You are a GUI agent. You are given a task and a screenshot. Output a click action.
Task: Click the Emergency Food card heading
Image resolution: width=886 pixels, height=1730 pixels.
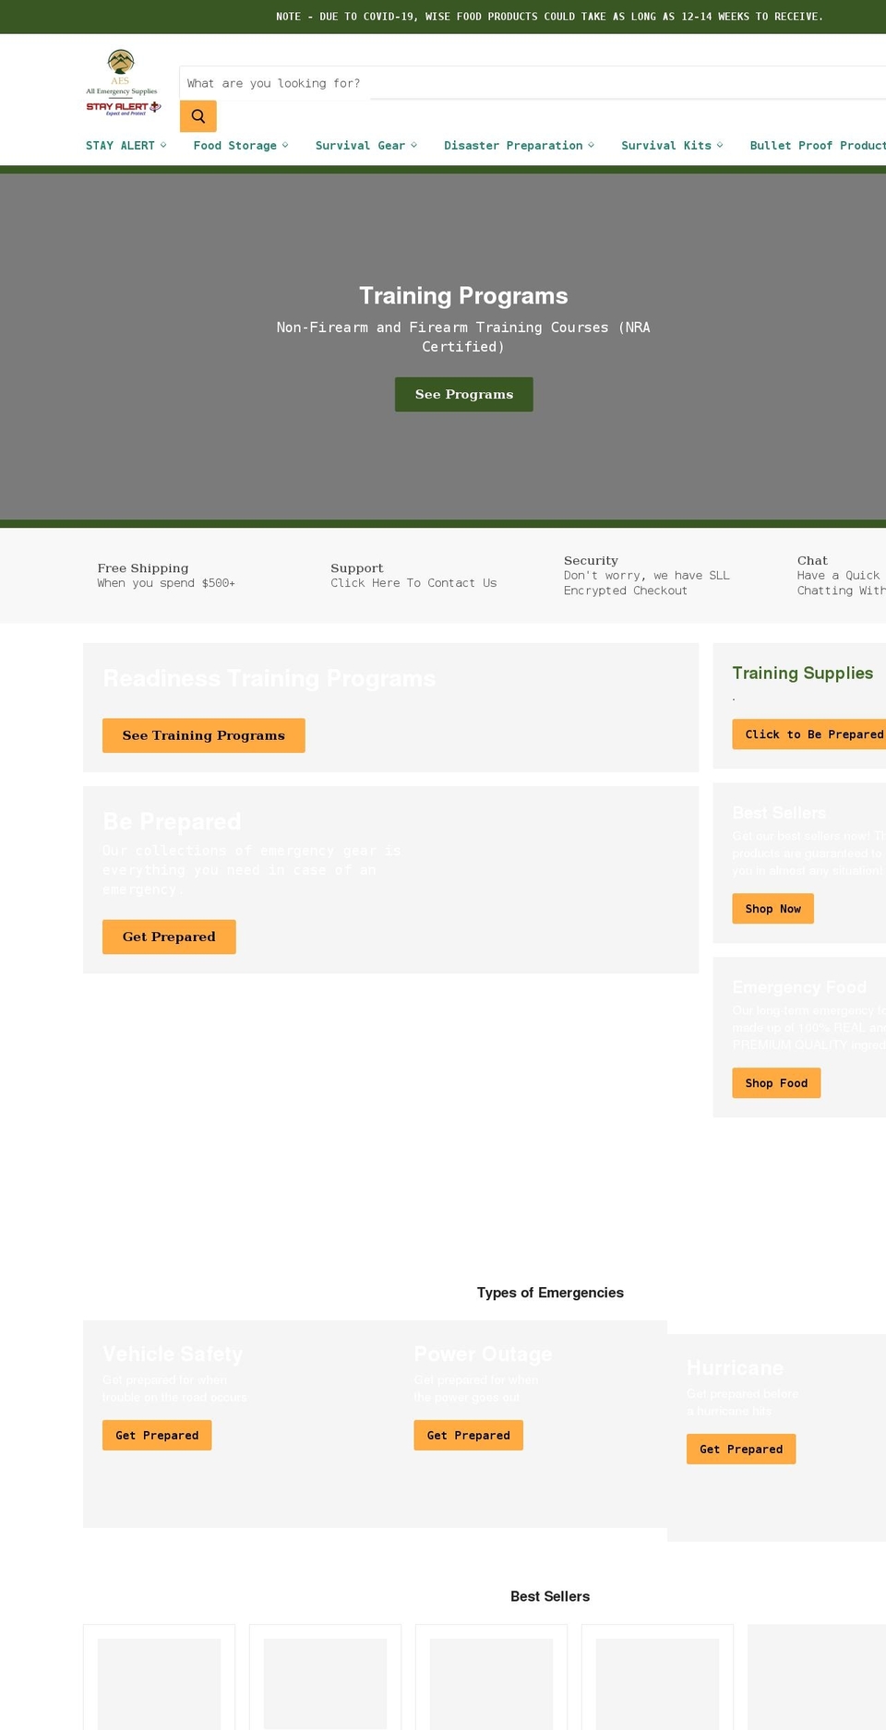point(799,987)
